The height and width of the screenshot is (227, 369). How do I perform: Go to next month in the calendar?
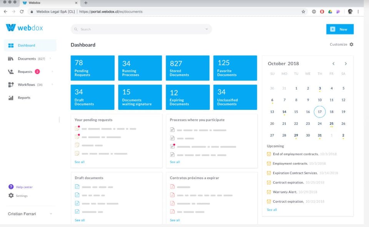pos(345,64)
